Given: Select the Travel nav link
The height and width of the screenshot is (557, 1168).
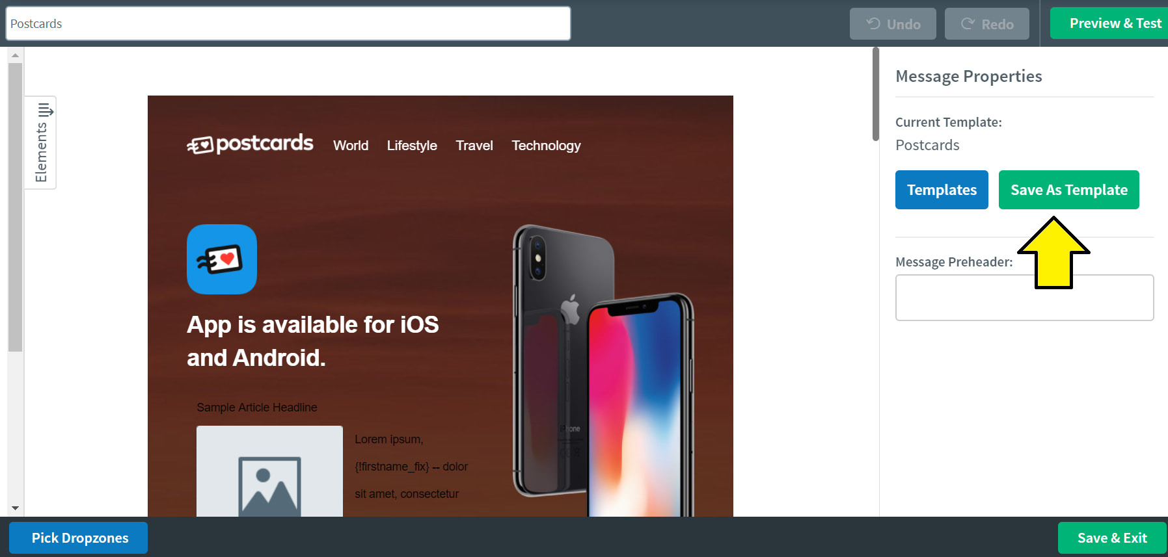Looking at the screenshot, I should [x=474, y=146].
